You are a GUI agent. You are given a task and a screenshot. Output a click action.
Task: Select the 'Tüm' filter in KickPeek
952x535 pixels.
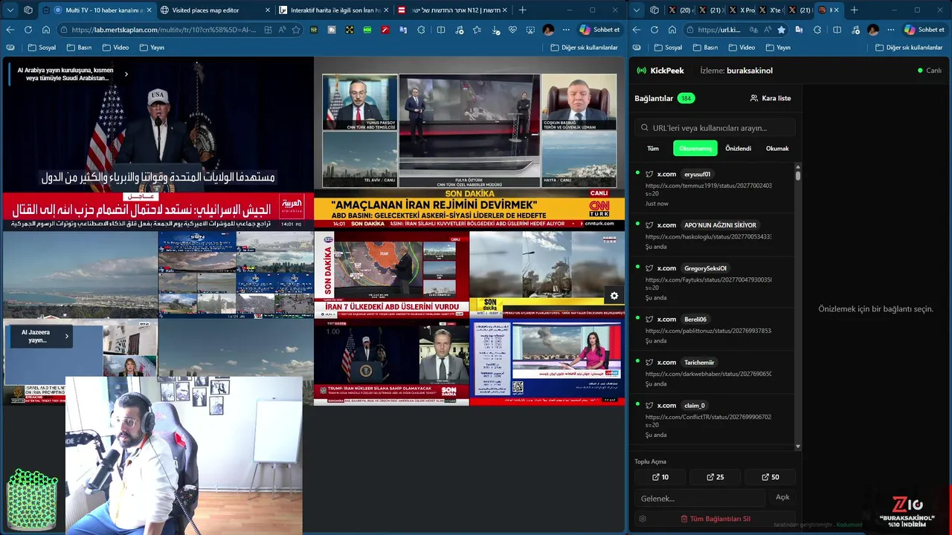(x=653, y=149)
